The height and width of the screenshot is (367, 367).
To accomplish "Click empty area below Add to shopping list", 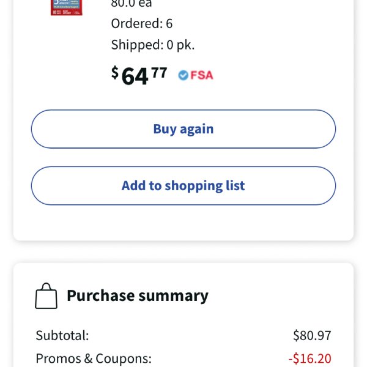I will tap(183, 223).
